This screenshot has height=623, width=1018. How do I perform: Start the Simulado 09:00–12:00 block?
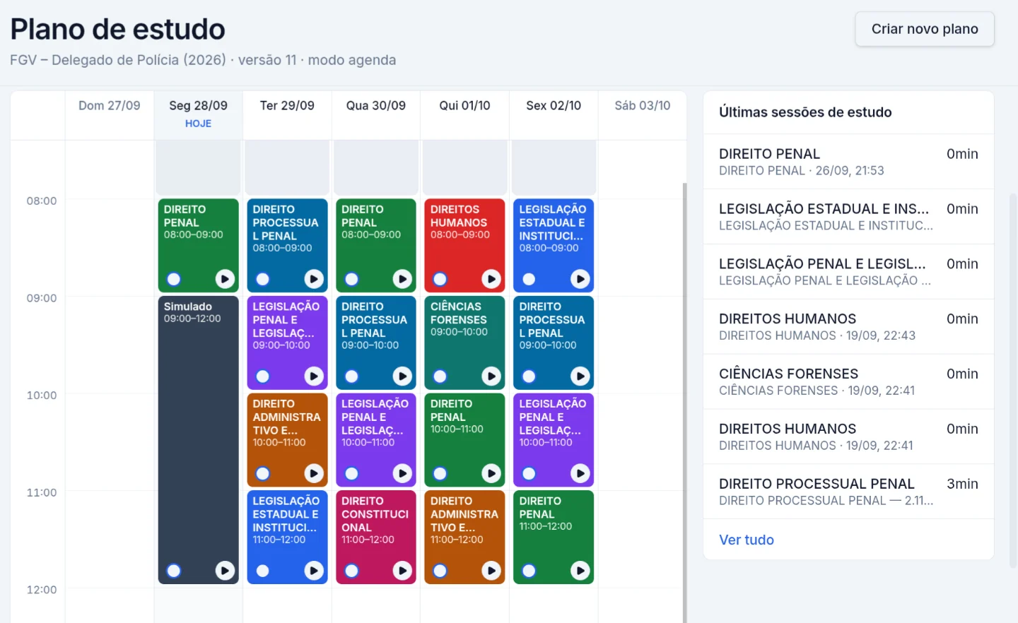click(x=225, y=571)
